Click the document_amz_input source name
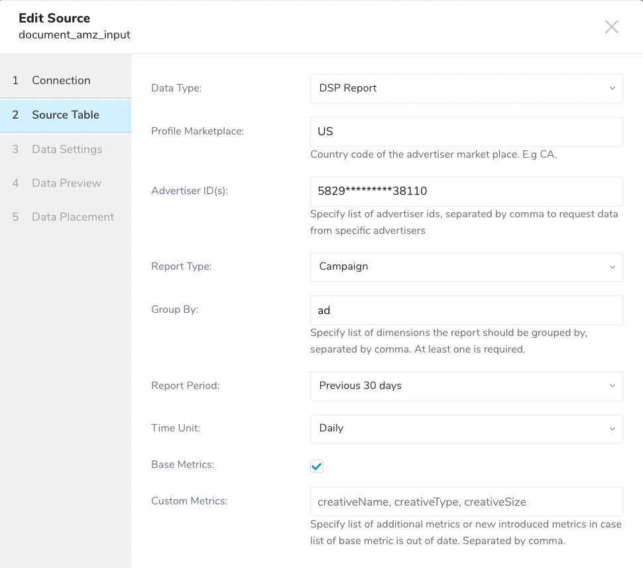Image resolution: width=643 pixels, height=568 pixels. [74, 34]
